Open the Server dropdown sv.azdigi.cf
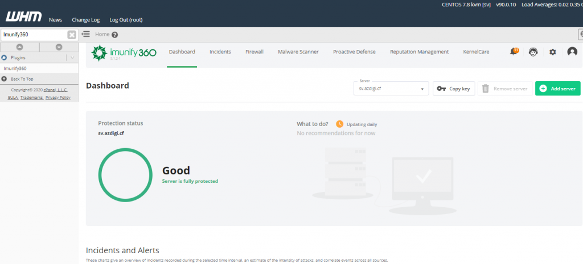 tap(391, 89)
